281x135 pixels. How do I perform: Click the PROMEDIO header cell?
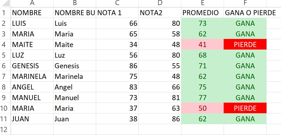pos(202,13)
